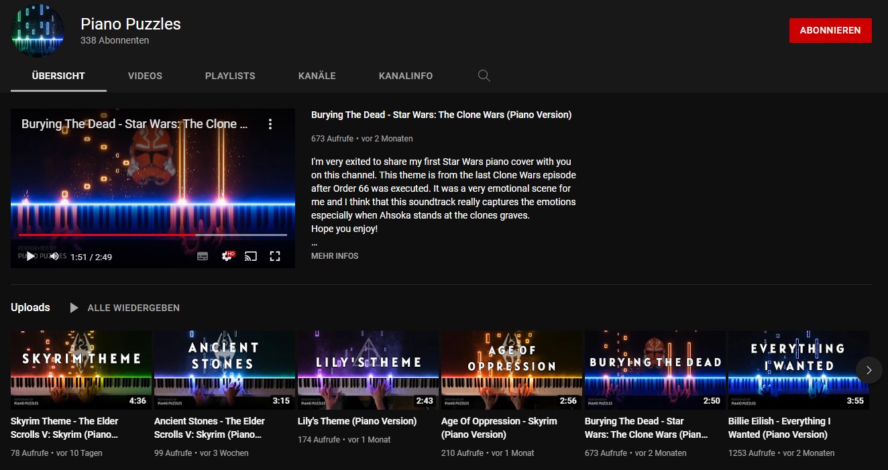
Task: Click the Piano Puzzles channel name
Action: tap(131, 23)
